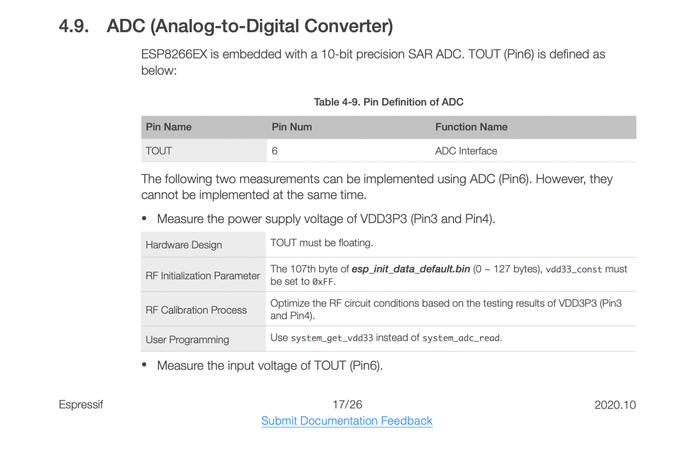Screen dimensions: 693x459
Task: Click the pin number 6 cell
Action: pyautogui.click(x=274, y=151)
